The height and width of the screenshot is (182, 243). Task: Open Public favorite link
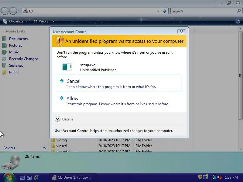pos(14,72)
